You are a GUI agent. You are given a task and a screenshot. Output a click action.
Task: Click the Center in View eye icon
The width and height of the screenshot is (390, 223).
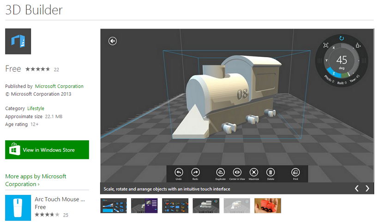(237, 172)
